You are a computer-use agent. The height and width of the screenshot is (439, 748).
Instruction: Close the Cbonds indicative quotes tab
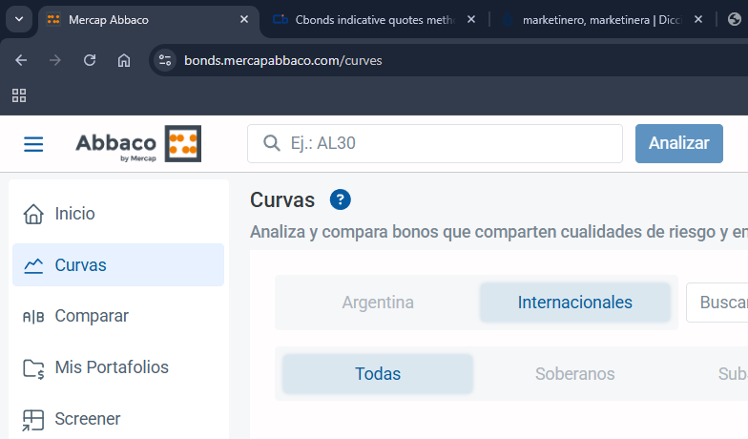471,19
